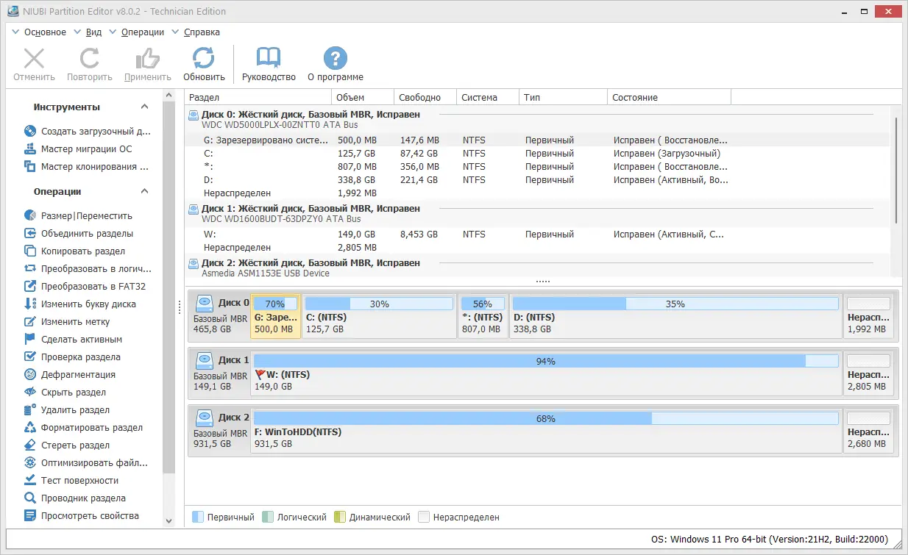This screenshot has width=908, height=555.
Task: Open the Операции menu in menu bar
Action: pos(142,32)
